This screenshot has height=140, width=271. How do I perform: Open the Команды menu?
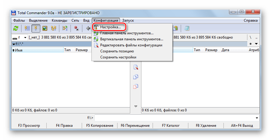point(59,20)
